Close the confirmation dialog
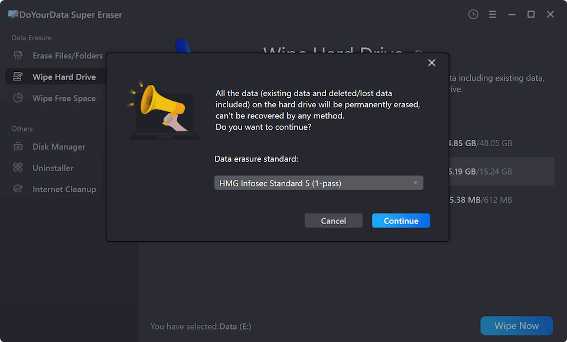Image resolution: width=567 pixels, height=342 pixels. (x=432, y=63)
